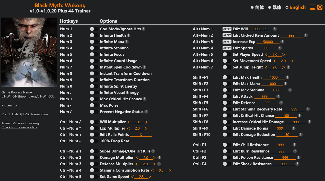Increase Set Player Speed with right arrow
This screenshot has width=325, height=181.
284,54
